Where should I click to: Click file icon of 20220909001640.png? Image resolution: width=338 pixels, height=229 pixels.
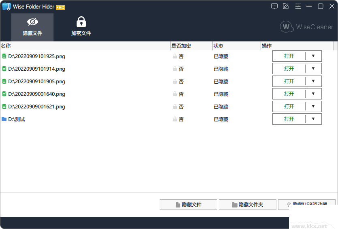(x=4, y=94)
